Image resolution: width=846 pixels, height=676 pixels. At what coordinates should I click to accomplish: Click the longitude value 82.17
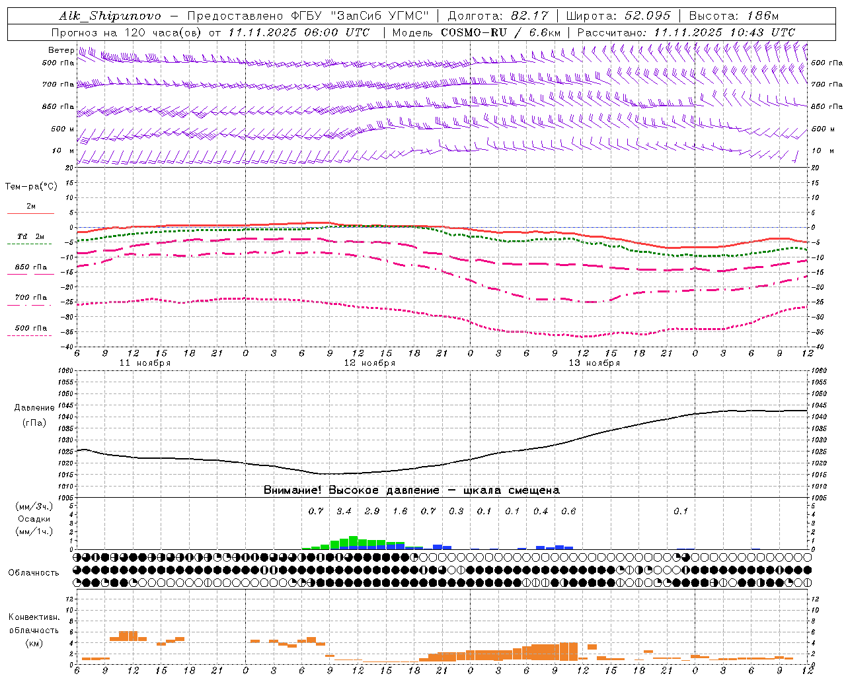click(530, 16)
